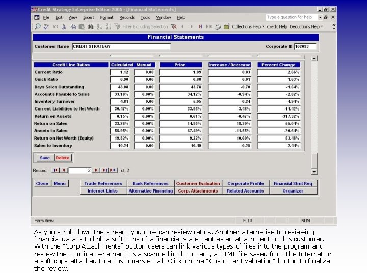Open the help question box dropdown arrow
This screenshot has height=275, width=367.
click(320, 17)
